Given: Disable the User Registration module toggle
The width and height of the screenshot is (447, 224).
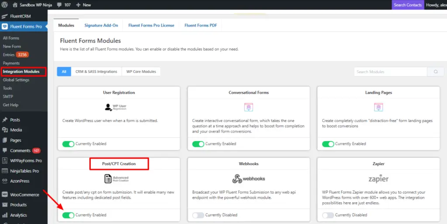Looking at the screenshot, I should [68, 144].
